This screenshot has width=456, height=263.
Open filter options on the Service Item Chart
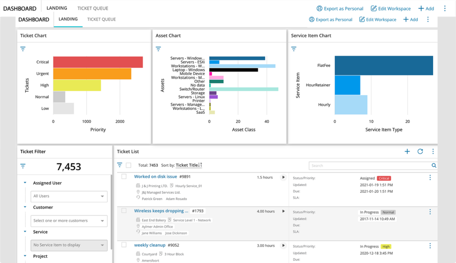pos(293,49)
